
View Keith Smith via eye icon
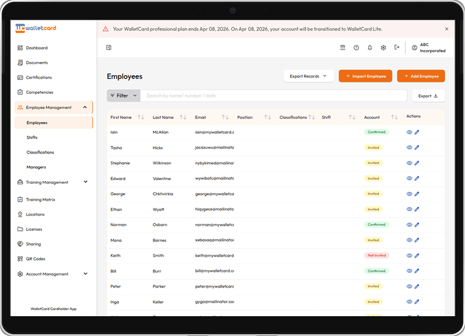click(409, 256)
